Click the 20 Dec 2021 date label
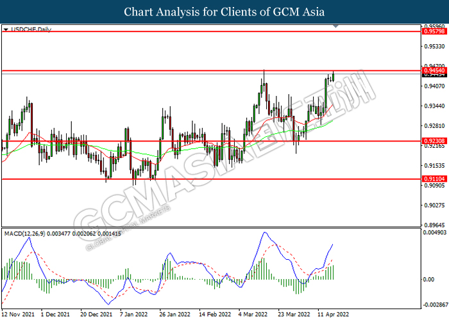The width and height of the screenshot is (449, 320). [x=96, y=314]
